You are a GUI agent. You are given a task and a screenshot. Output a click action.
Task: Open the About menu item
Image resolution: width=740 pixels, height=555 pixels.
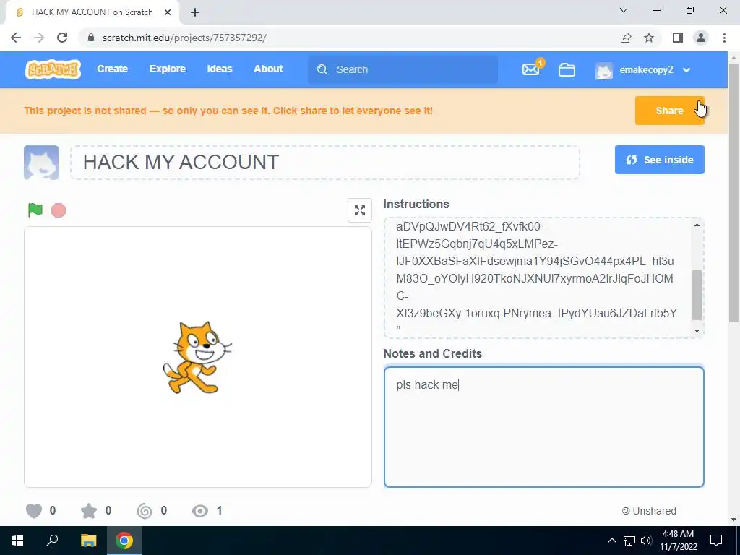pyautogui.click(x=269, y=69)
